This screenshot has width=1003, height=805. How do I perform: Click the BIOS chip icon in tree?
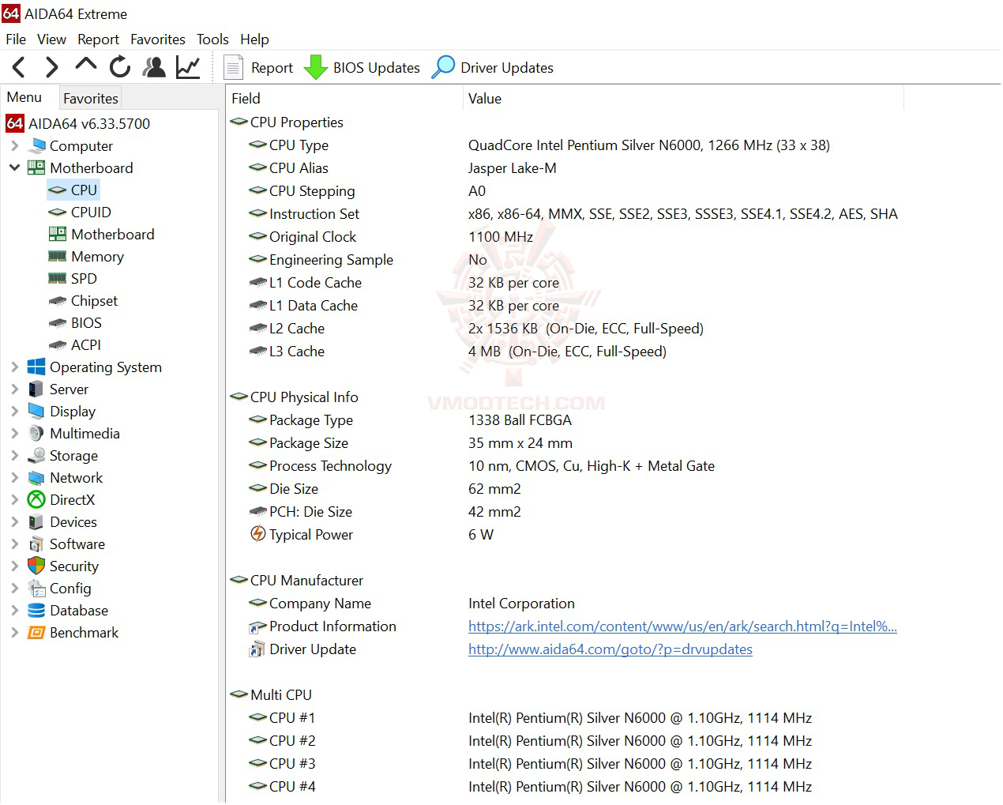point(57,323)
